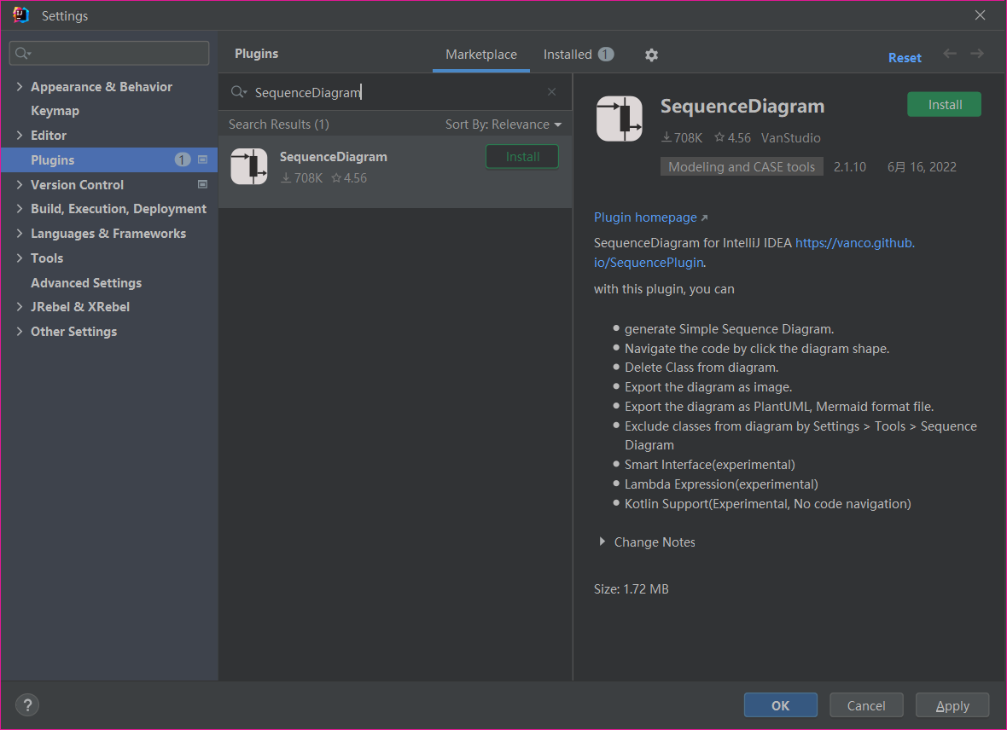The height and width of the screenshot is (730, 1007).
Task: Open help with the question mark button
Action: 27,705
